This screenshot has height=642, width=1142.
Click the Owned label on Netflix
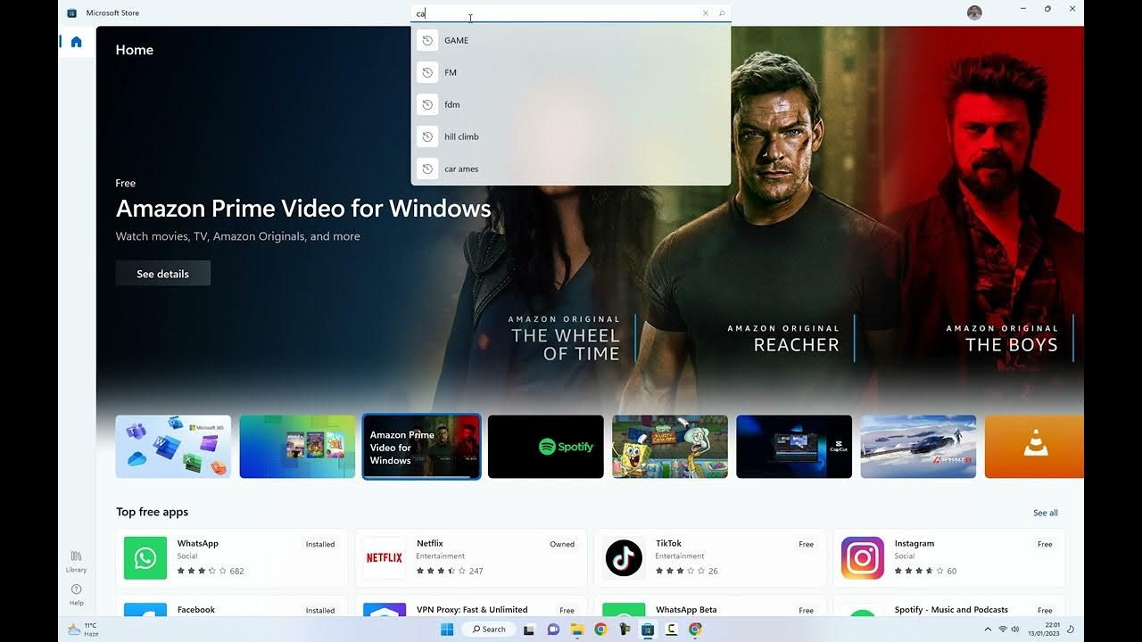tap(562, 544)
